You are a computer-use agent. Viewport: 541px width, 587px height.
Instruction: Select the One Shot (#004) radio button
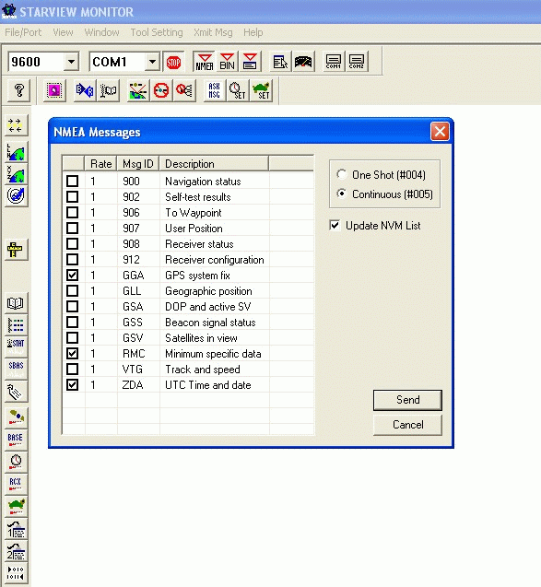[341, 174]
